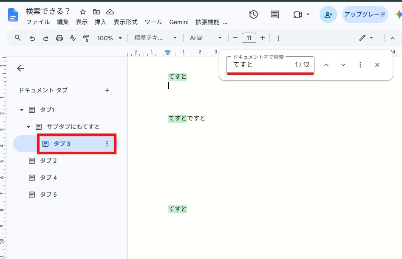Check the cloud save status icon
Screen dimensions: 402x259
click(x=110, y=12)
